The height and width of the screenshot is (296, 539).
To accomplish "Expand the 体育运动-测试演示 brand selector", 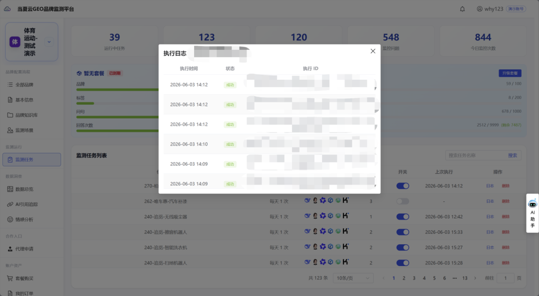I will pyautogui.click(x=49, y=42).
